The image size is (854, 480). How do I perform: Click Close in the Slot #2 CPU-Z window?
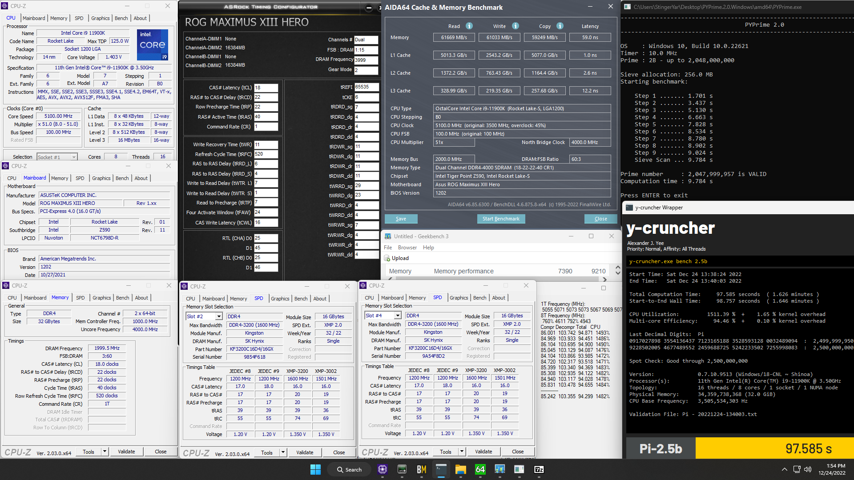click(x=339, y=452)
